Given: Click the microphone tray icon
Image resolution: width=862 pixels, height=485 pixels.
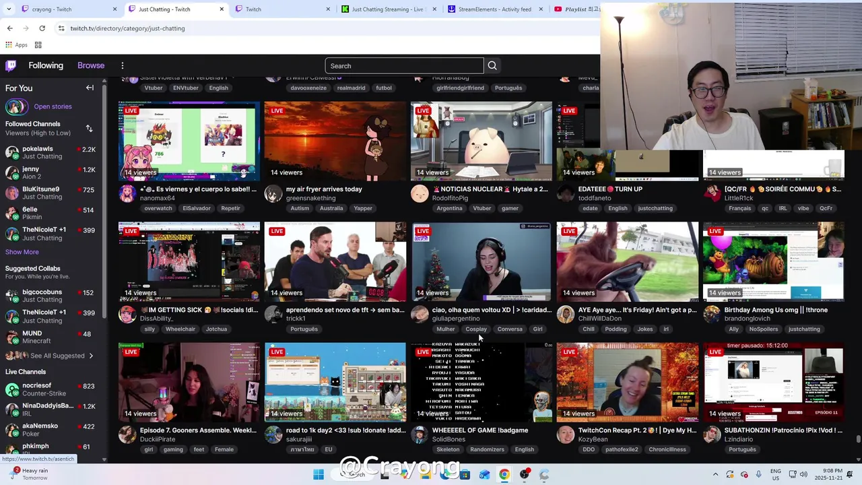Looking at the screenshot, I should (759, 474).
